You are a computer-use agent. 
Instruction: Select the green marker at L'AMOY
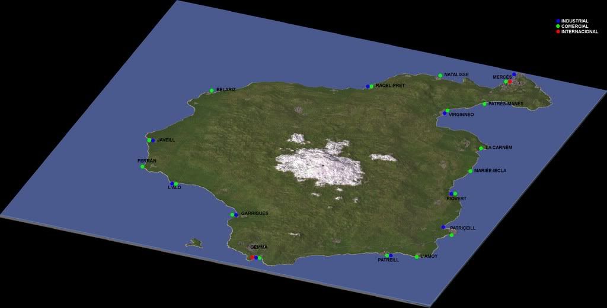417,257
